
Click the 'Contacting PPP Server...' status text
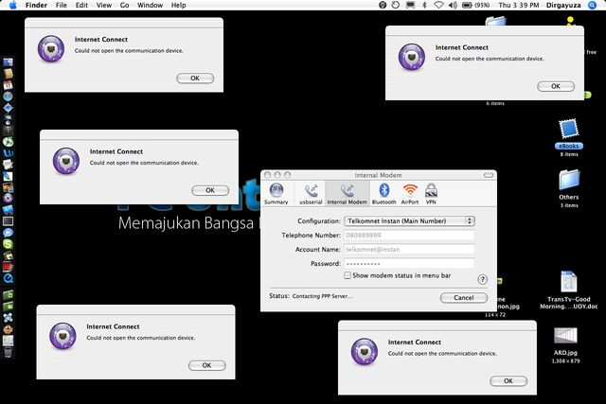coord(322,296)
